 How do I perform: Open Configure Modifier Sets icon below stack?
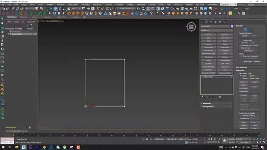[220, 97]
